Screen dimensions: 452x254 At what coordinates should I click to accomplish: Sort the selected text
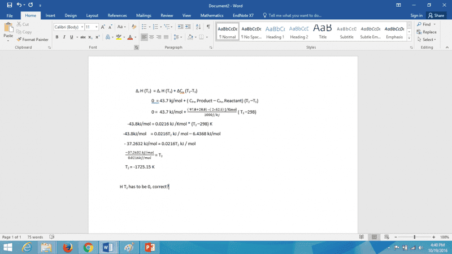coord(198,27)
